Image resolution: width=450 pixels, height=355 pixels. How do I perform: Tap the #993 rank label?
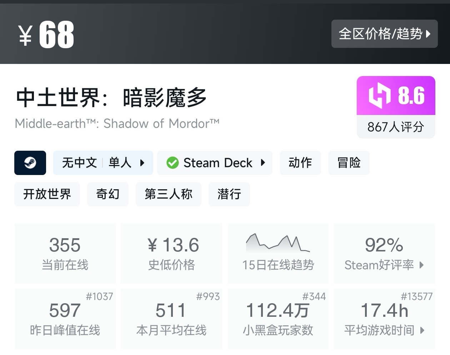[x=208, y=296]
